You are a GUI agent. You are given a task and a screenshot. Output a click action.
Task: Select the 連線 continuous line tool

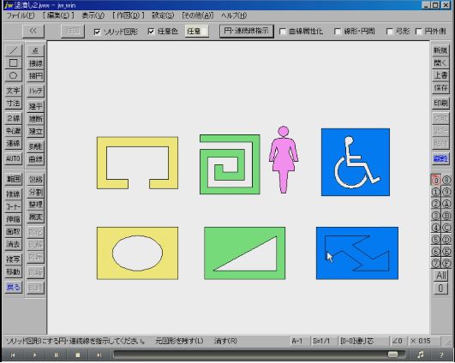pyautogui.click(x=14, y=144)
